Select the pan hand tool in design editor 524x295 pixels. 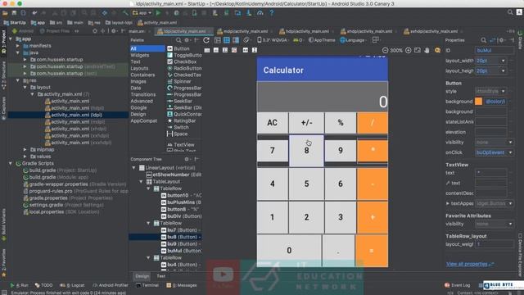click(427, 50)
